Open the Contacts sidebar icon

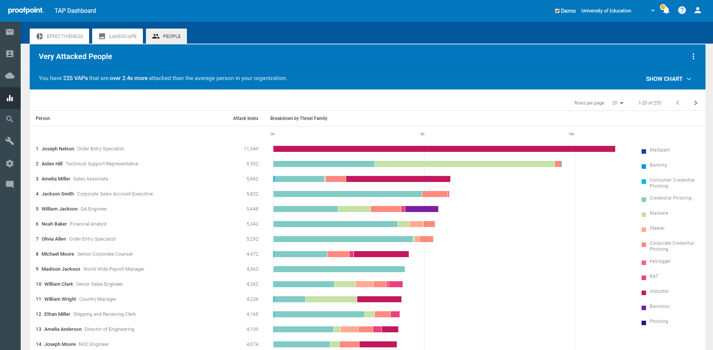pos(10,54)
